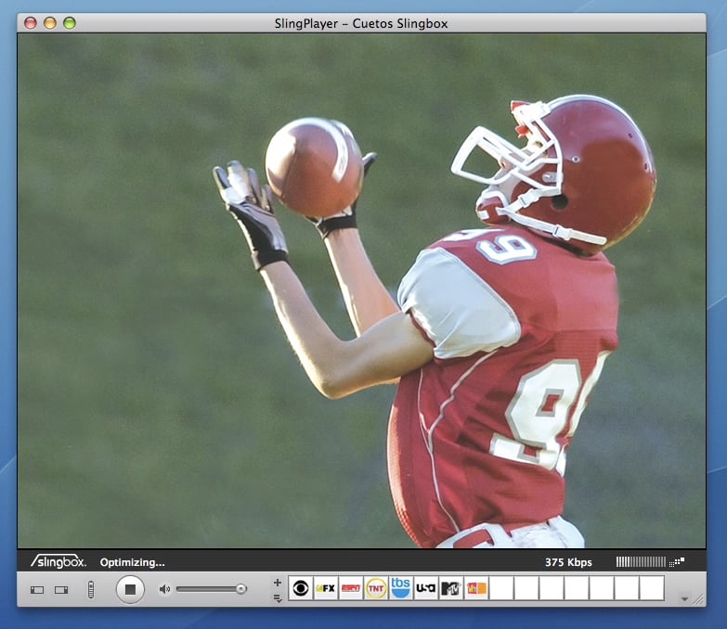Mute audio with the speaker icon

tap(164, 589)
